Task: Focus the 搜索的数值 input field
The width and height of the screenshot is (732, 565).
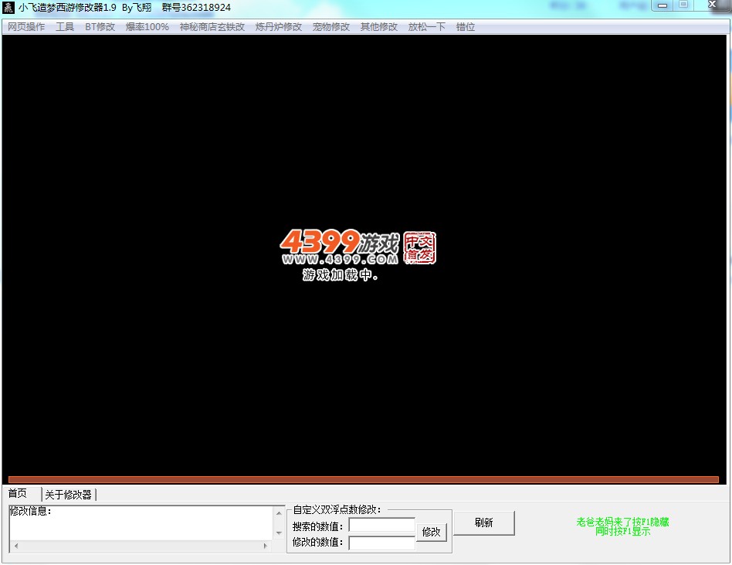Action: (382, 526)
